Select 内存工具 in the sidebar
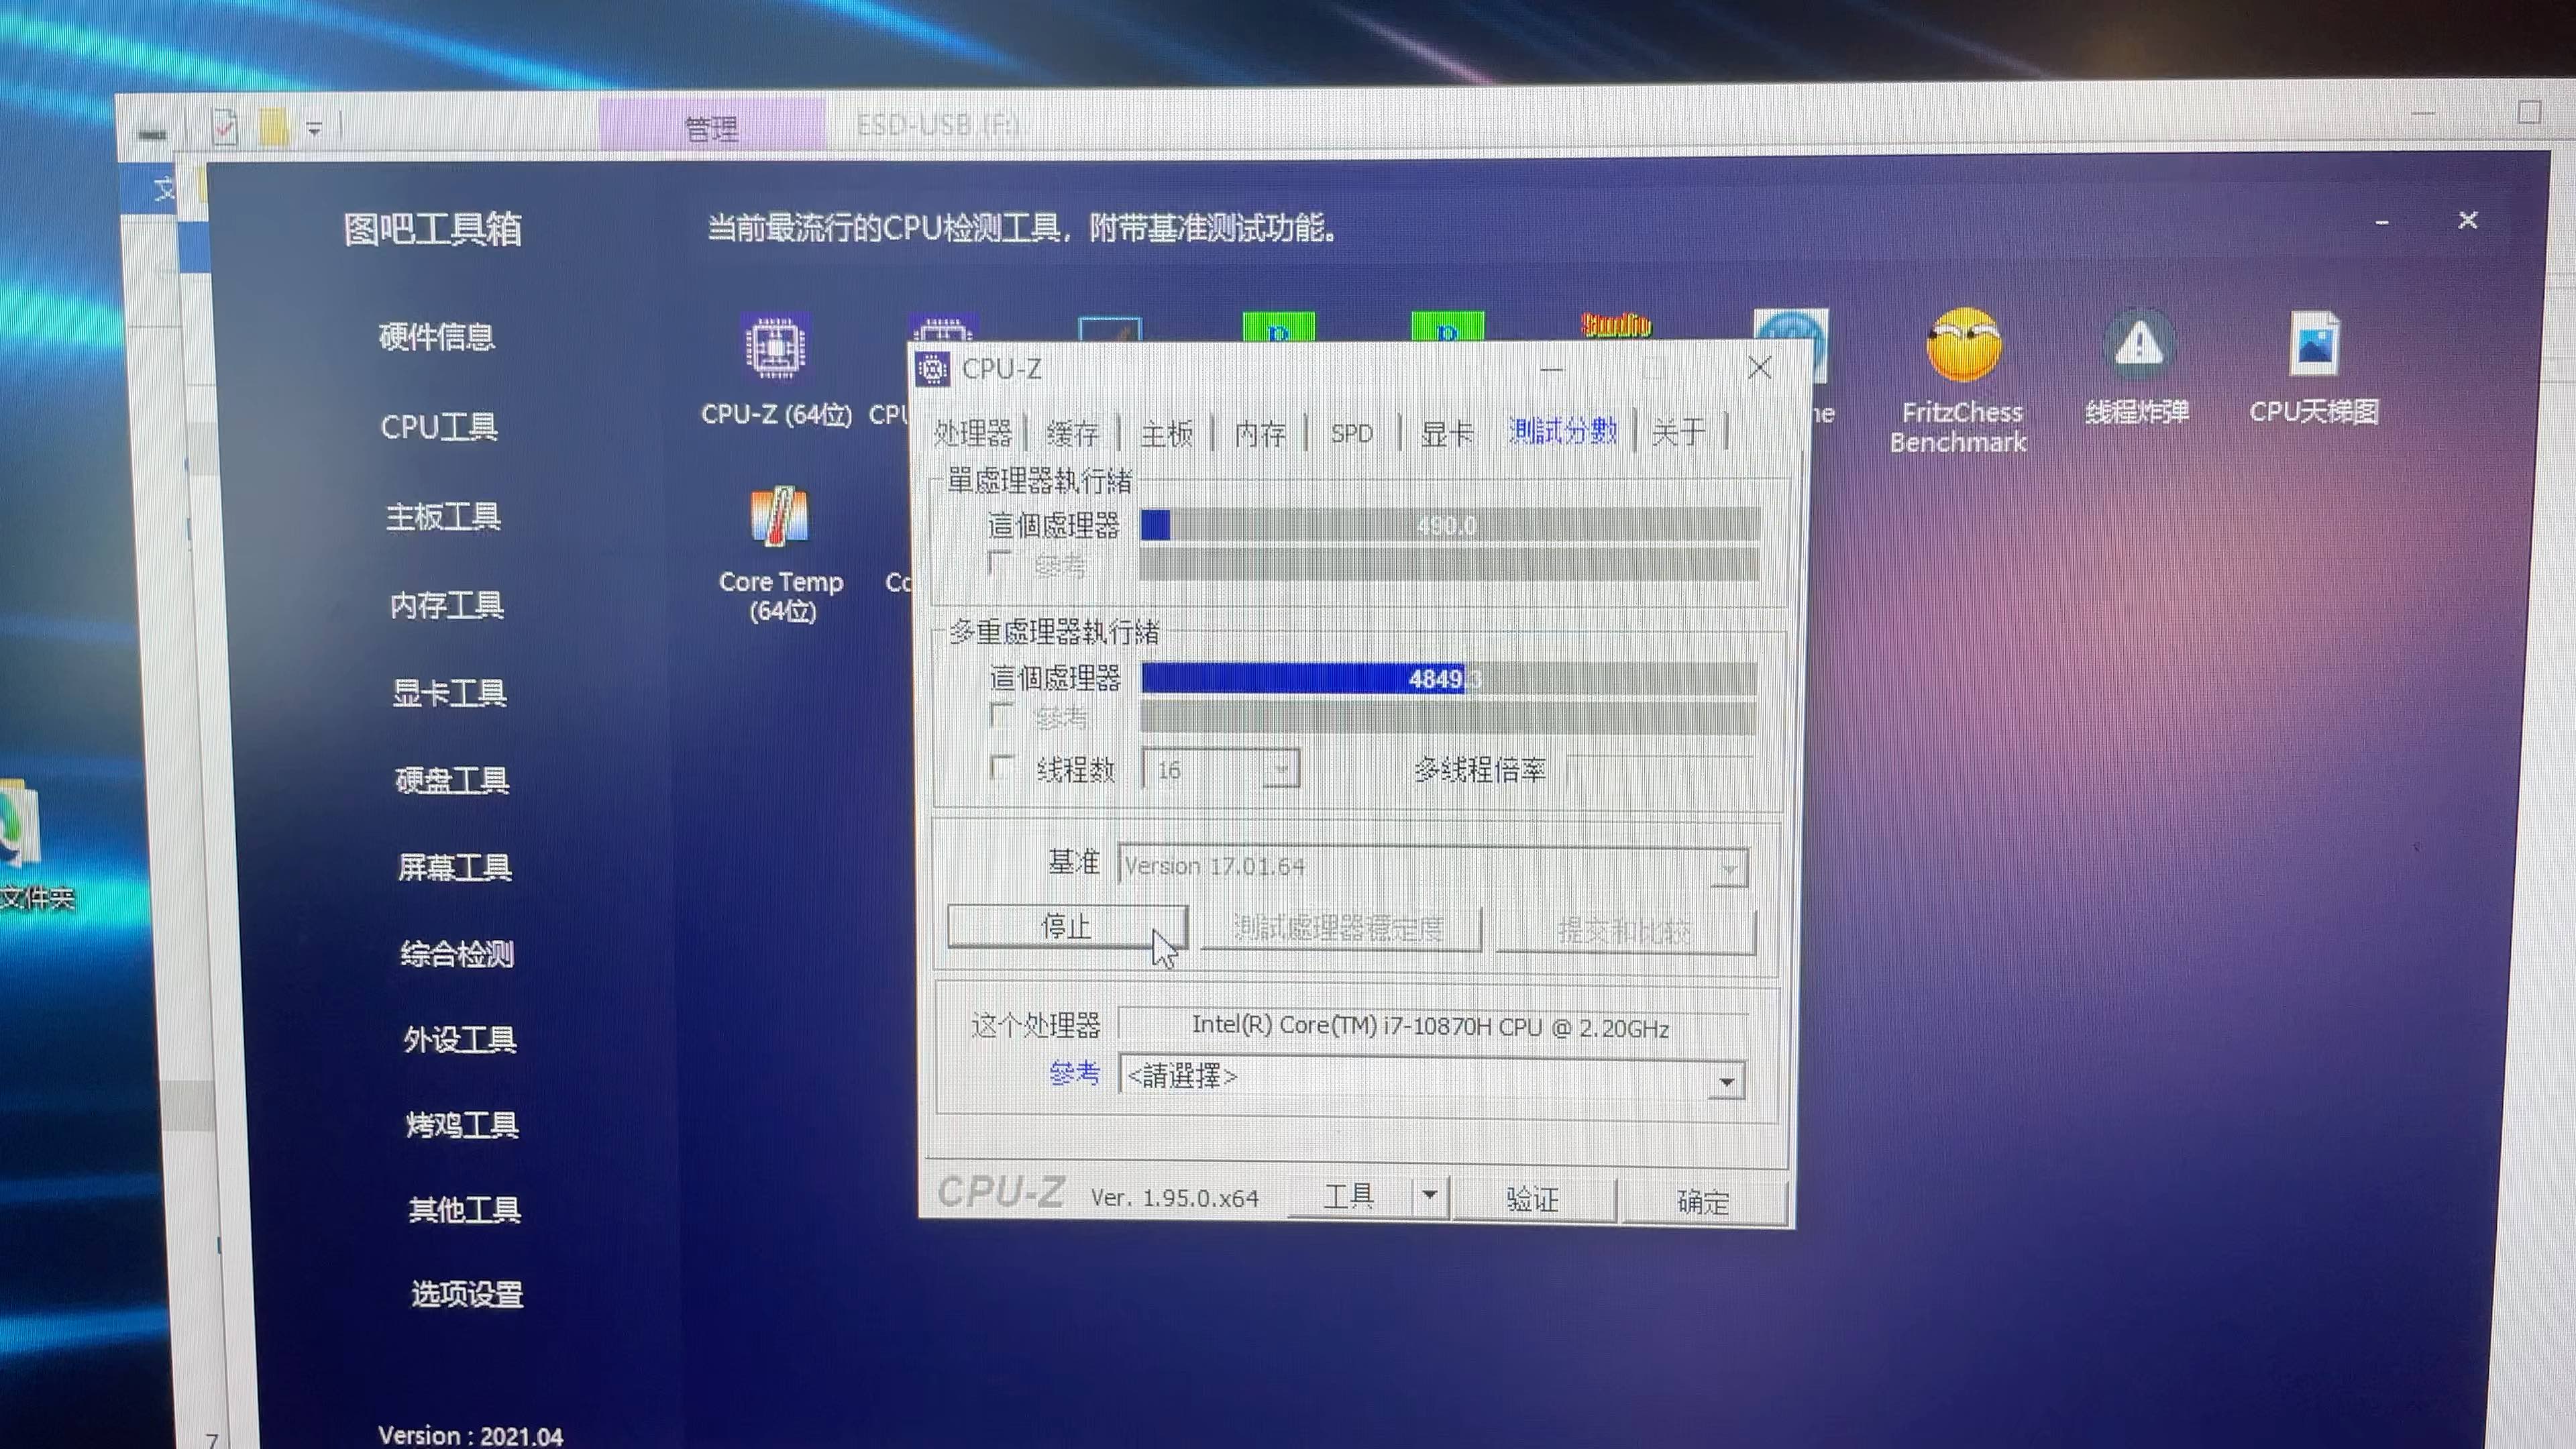Image resolution: width=2576 pixels, height=1449 pixels. (x=446, y=605)
